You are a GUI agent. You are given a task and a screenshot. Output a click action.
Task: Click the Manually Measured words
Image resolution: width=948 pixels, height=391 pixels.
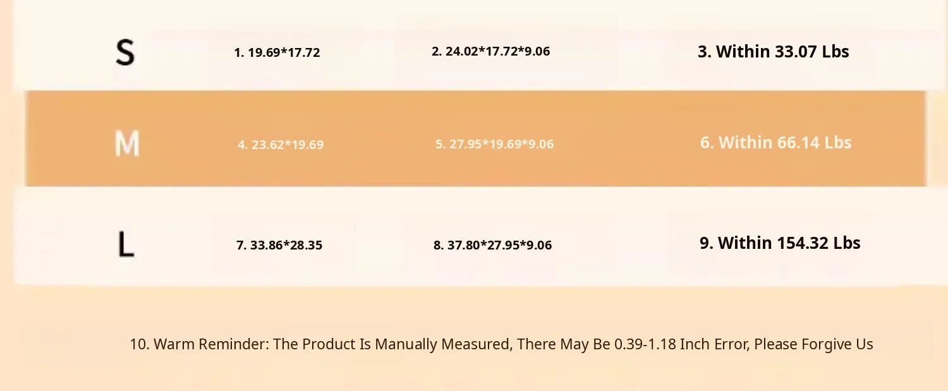442,344
